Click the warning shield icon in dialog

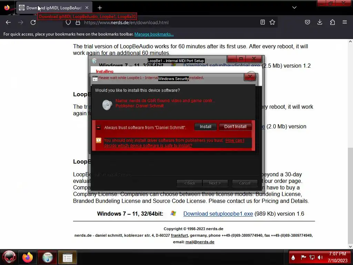pyautogui.click(x=99, y=141)
